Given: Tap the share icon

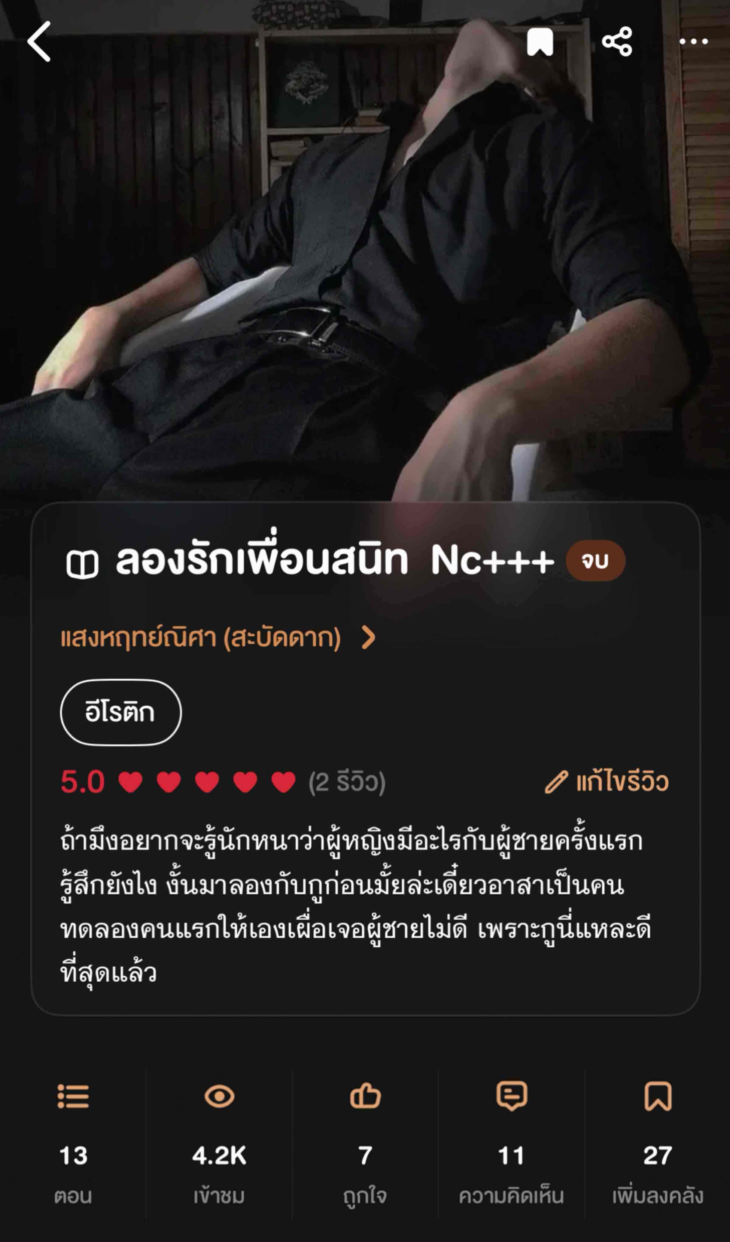Looking at the screenshot, I should 617,41.
